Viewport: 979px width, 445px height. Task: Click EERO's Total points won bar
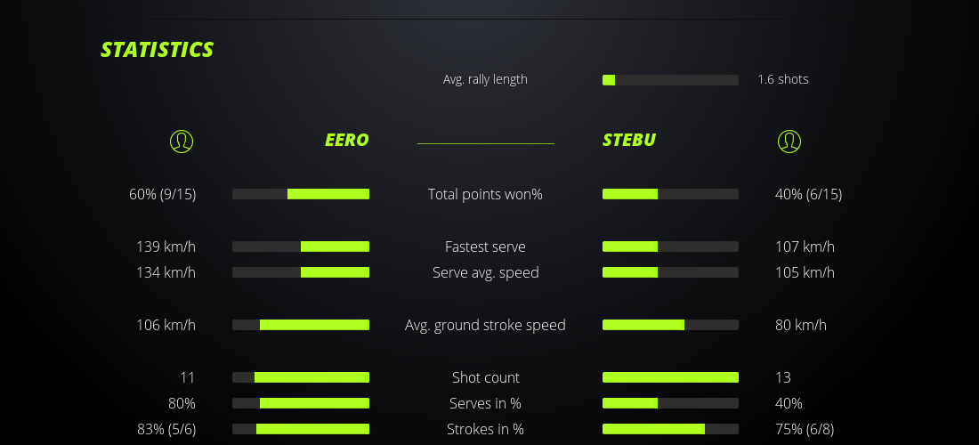(301, 194)
